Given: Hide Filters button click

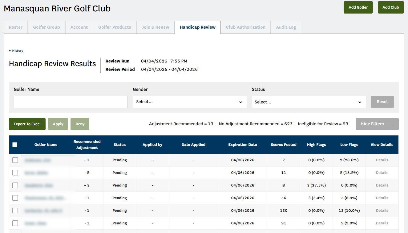Looking at the screenshot, I should pyautogui.click(x=377, y=124).
